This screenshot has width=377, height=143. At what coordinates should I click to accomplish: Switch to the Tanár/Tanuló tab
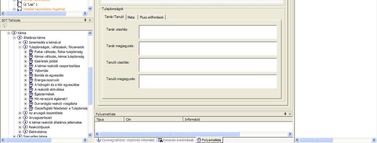pyautogui.click(x=114, y=17)
